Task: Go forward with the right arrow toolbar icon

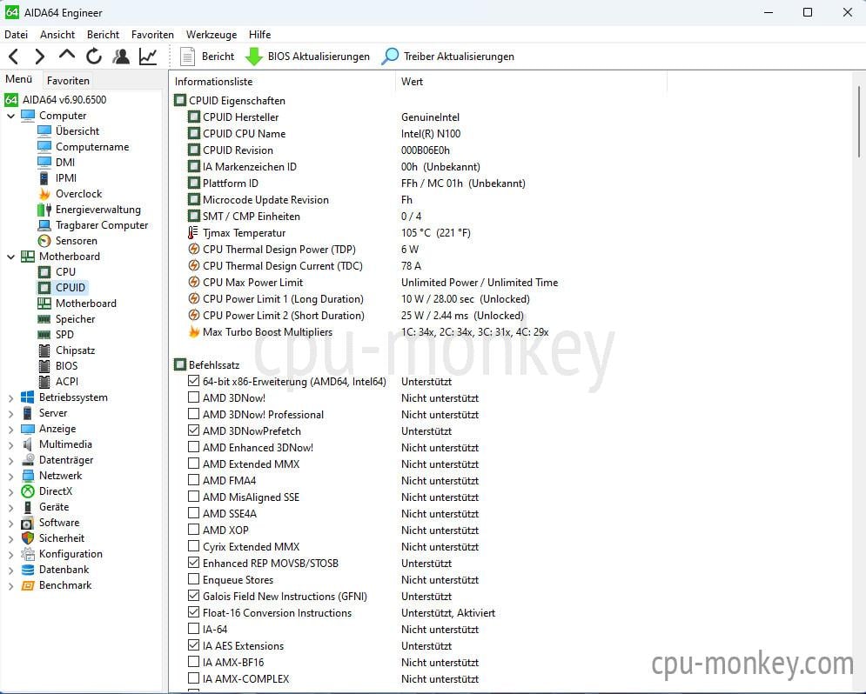Action: (40, 57)
